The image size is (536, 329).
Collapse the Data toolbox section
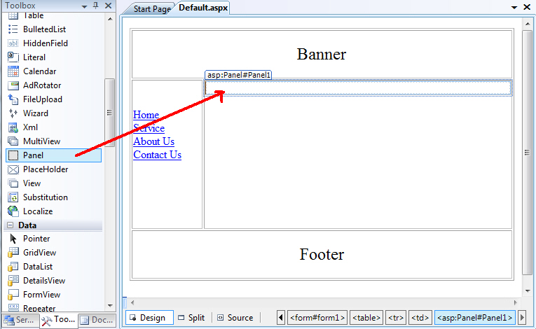[x=11, y=225]
